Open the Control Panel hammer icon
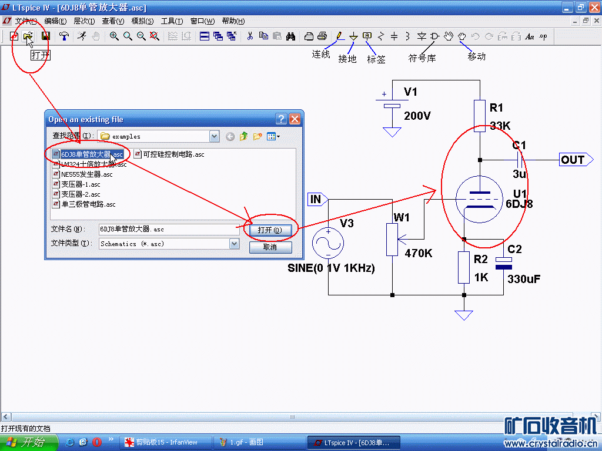This screenshot has width=602, height=451. [63, 36]
